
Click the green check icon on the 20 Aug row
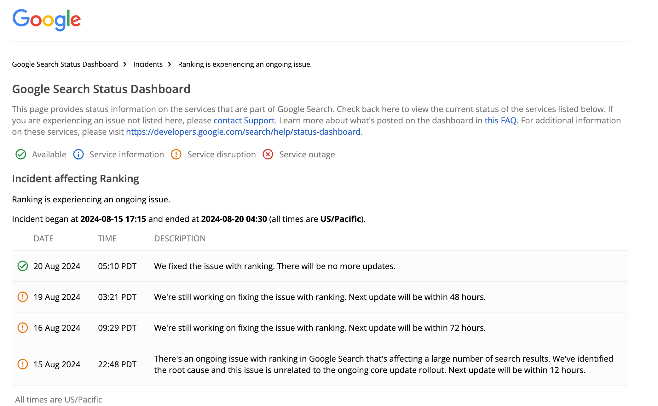coord(23,266)
